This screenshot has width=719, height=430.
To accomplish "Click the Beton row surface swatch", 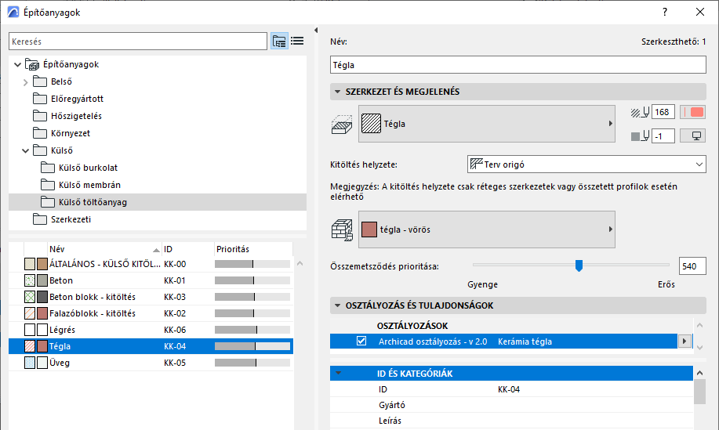I will point(42,280).
